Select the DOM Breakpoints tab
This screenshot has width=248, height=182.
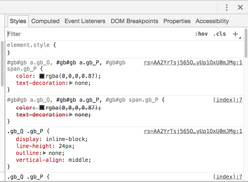coord(134,21)
